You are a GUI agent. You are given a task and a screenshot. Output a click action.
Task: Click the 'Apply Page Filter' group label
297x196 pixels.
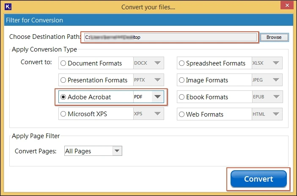click(36, 136)
